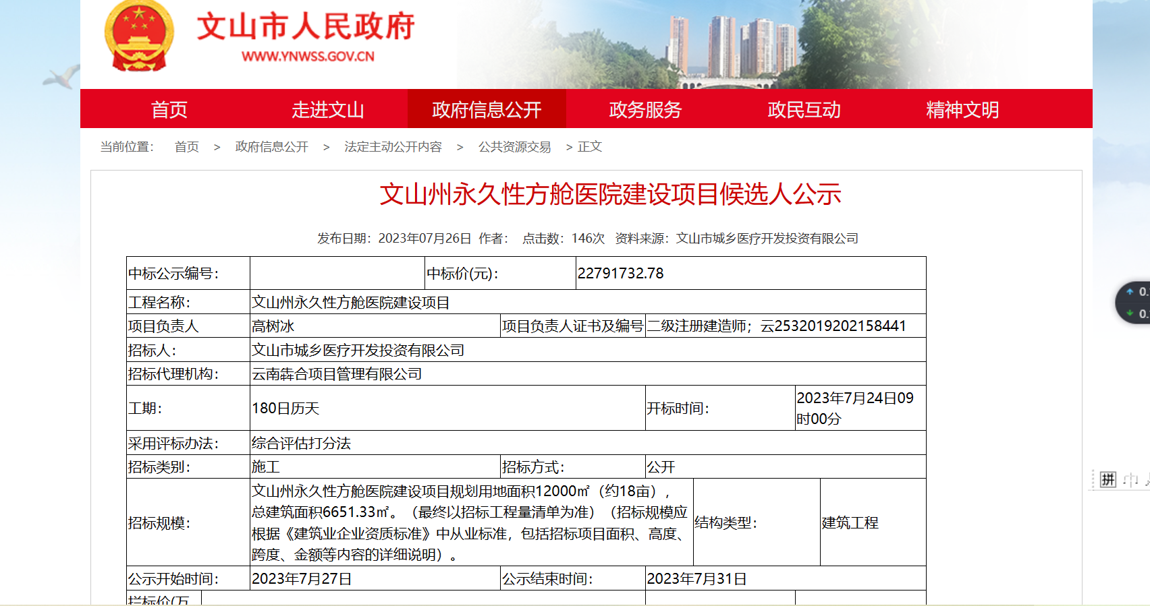Click the network speed floating widget
Screen dimensions: 1150x606
1134,303
